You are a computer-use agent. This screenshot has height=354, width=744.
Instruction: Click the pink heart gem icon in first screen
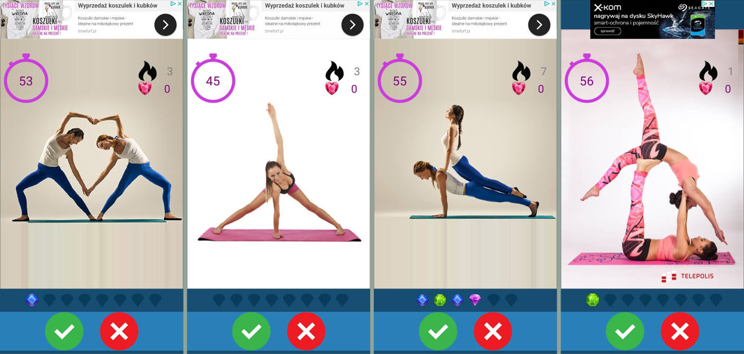(145, 88)
